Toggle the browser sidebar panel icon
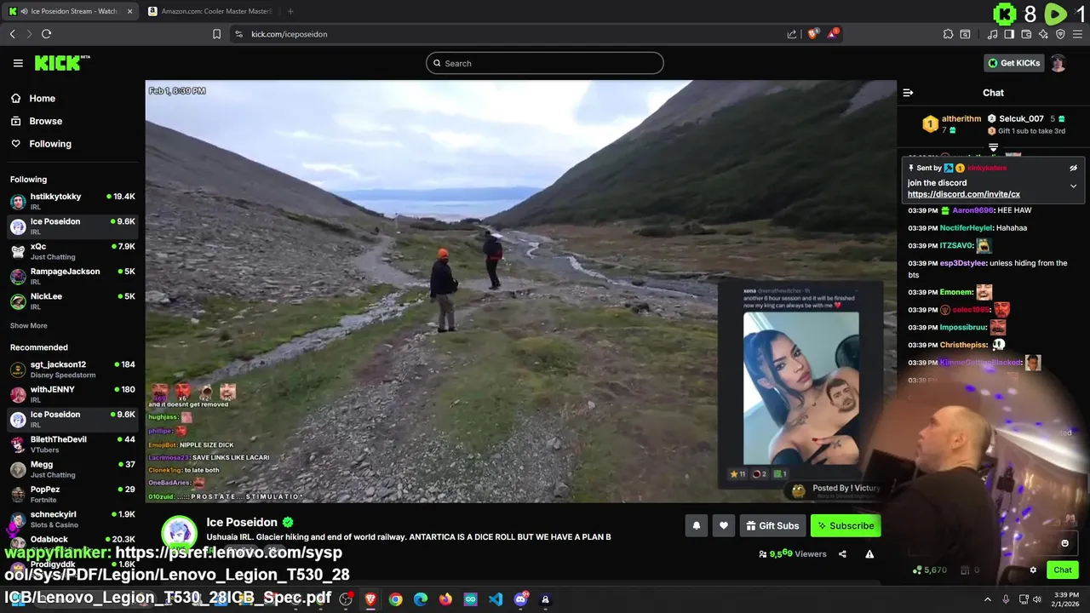Viewport: 1090px width, 613px height. click(1009, 34)
